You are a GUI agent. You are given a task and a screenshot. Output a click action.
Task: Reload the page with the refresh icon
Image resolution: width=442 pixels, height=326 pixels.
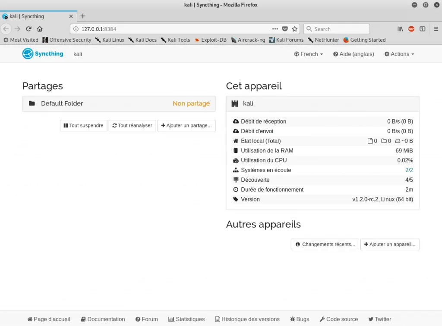click(x=28, y=29)
